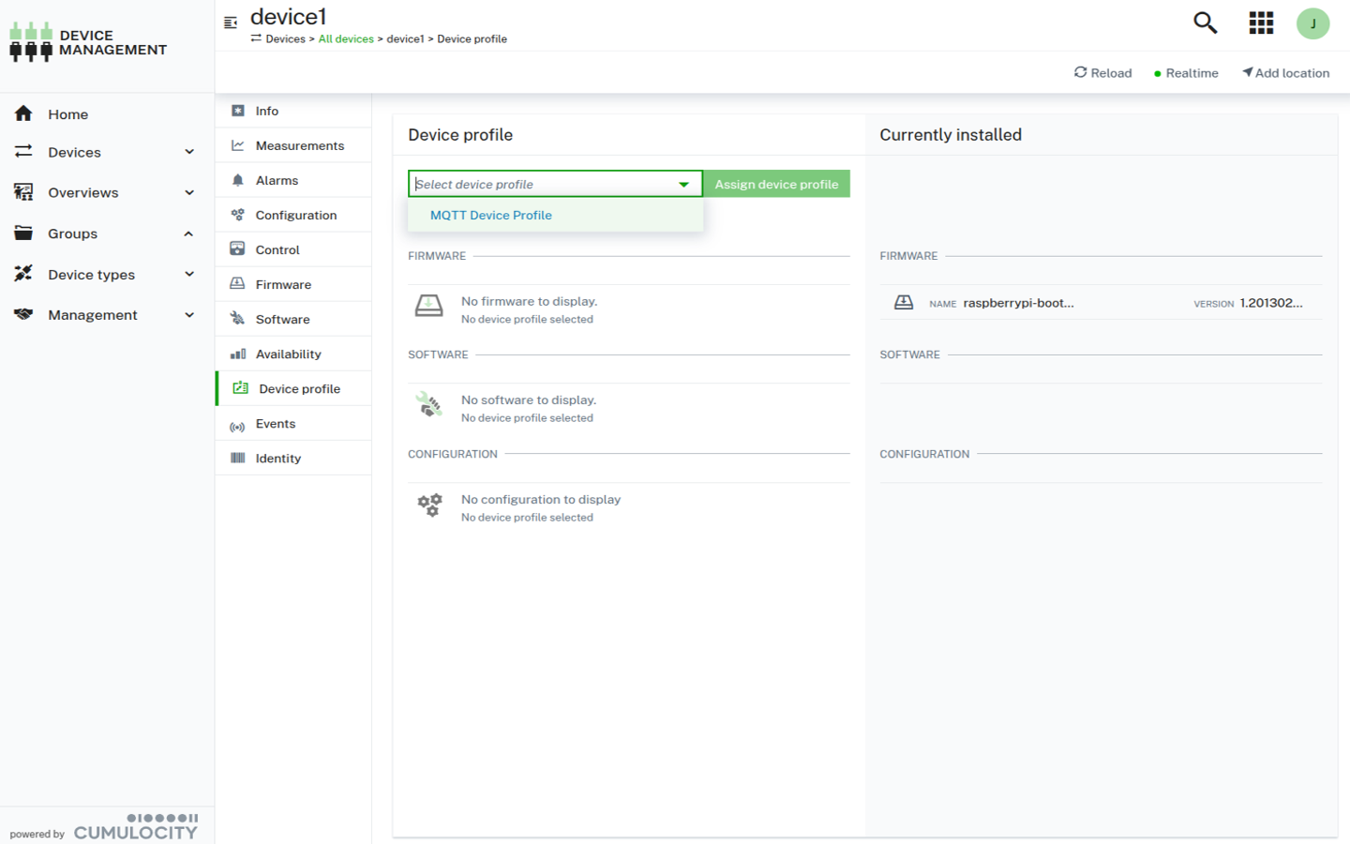Toggle Realtime updates
The width and height of the screenshot is (1350, 844).
click(1186, 73)
